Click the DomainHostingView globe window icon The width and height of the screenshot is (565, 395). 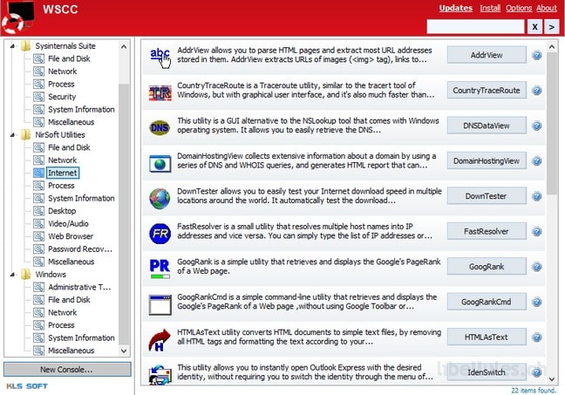(160, 164)
